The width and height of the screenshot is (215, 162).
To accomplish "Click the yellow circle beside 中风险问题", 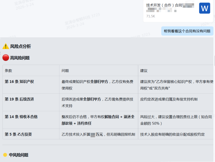I will [5, 155].
